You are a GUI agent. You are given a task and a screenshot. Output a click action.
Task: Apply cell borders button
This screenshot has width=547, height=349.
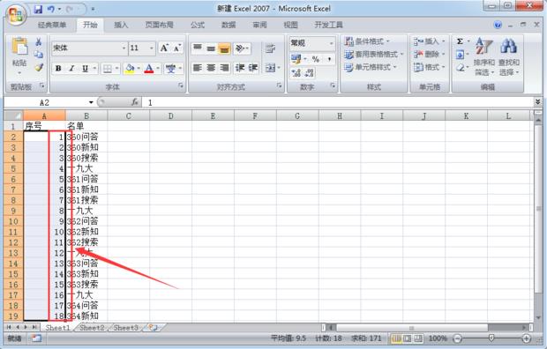108,69
